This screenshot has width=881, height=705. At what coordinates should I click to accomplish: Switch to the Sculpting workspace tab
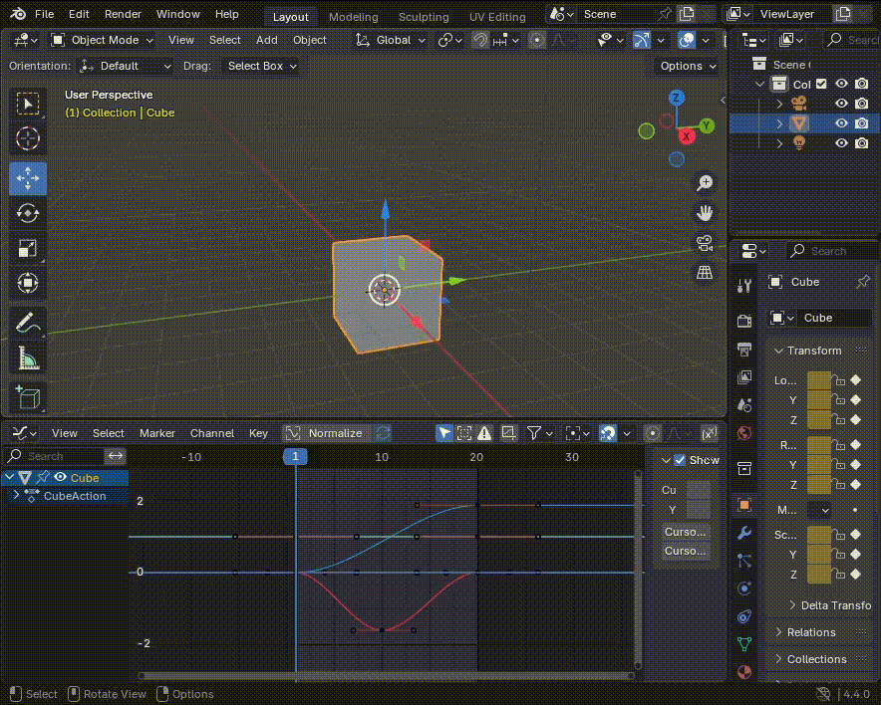click(x=424, y=17)
